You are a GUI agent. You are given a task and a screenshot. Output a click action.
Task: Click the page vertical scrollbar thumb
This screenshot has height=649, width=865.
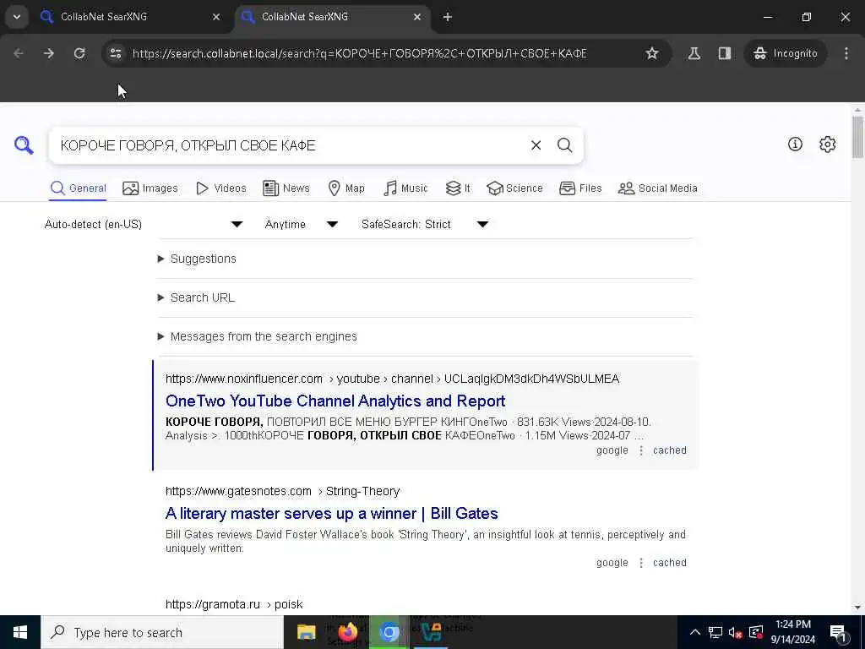[x=857, y=136]
